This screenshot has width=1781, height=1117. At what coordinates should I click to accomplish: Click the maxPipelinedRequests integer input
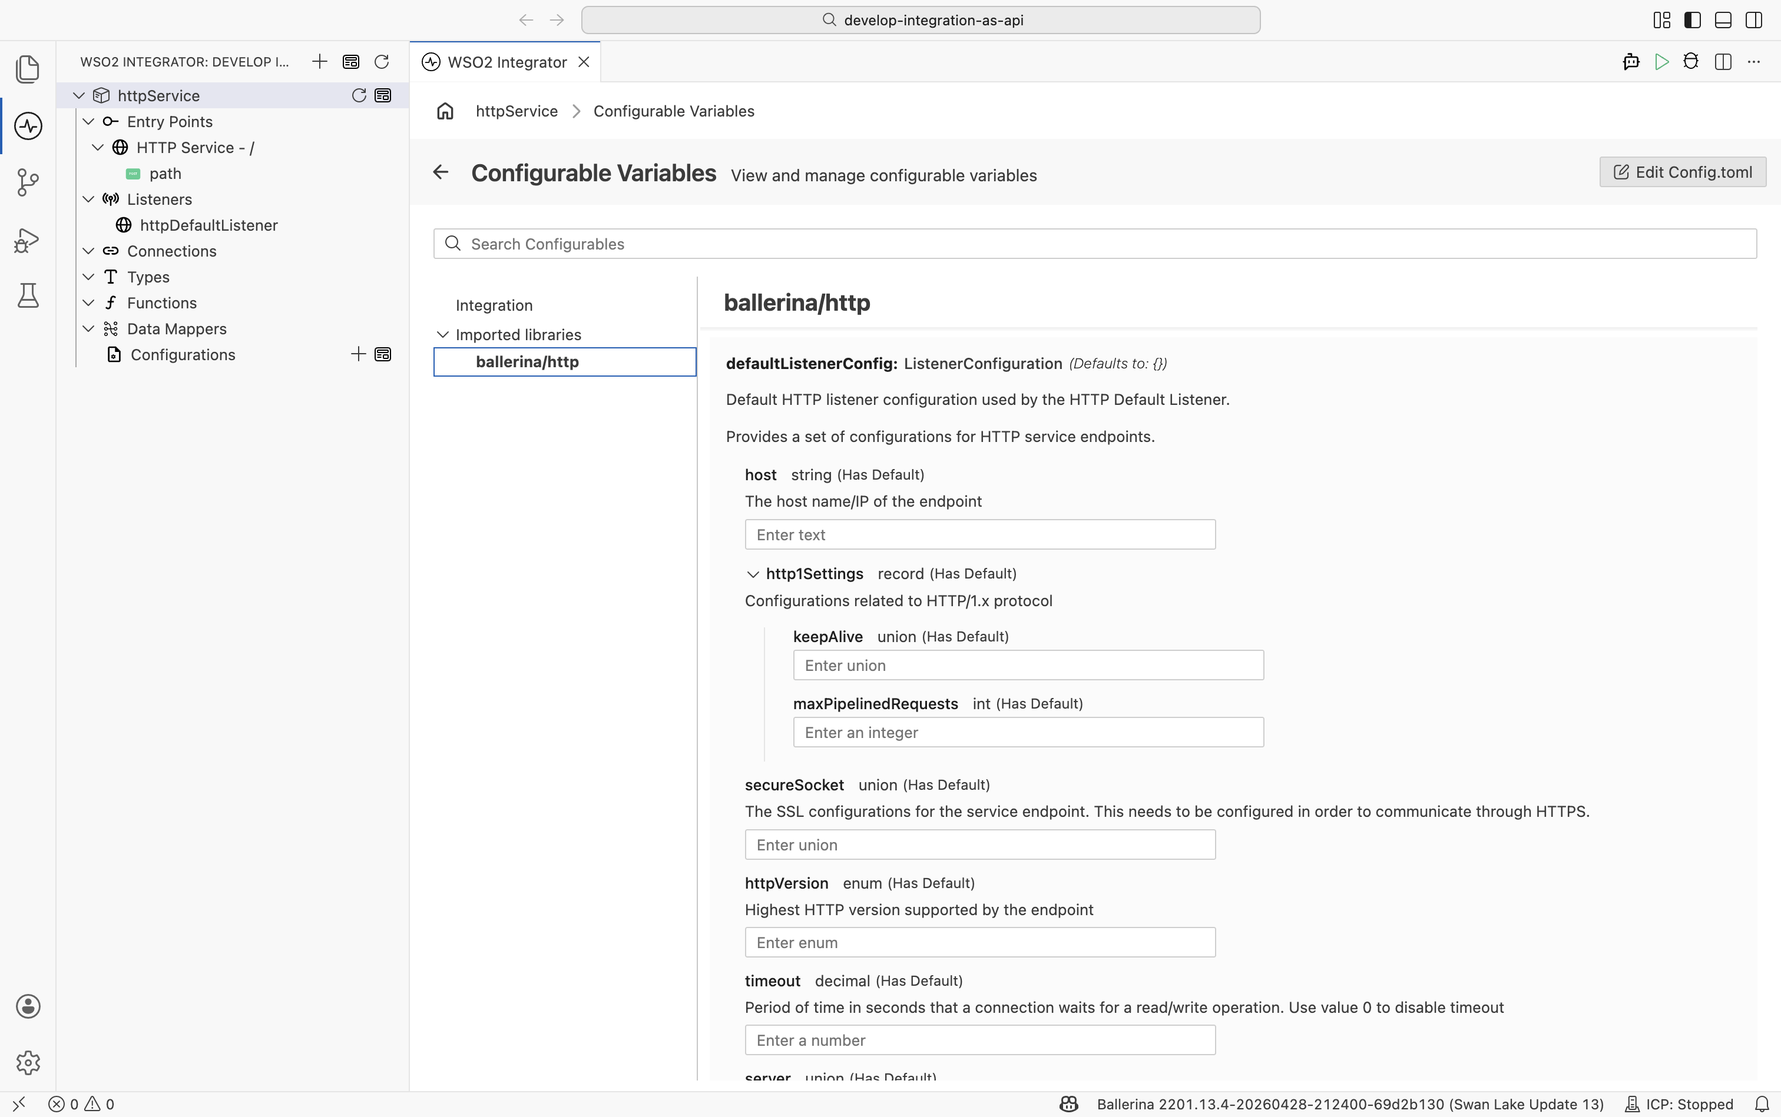[1028, 732]
